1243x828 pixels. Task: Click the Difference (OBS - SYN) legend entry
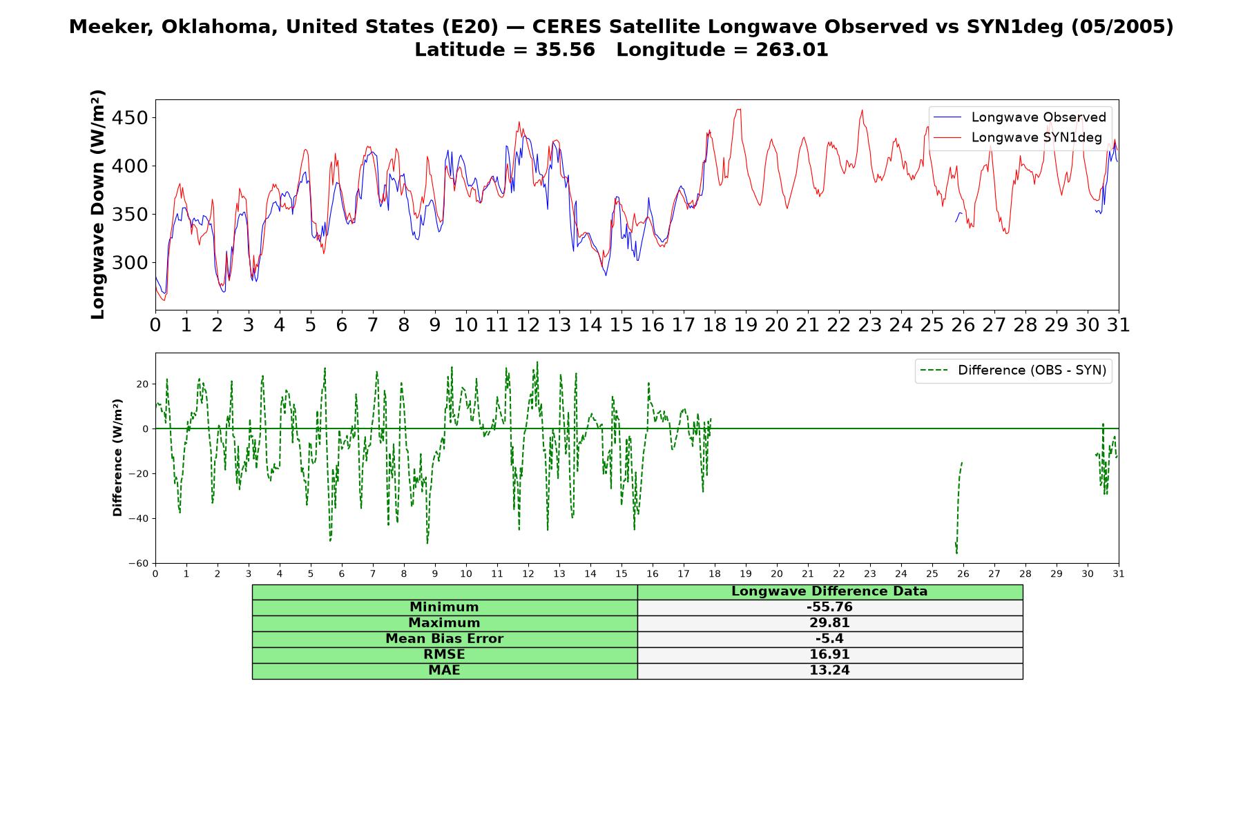pyautogui.click(x=1014, y=371)
